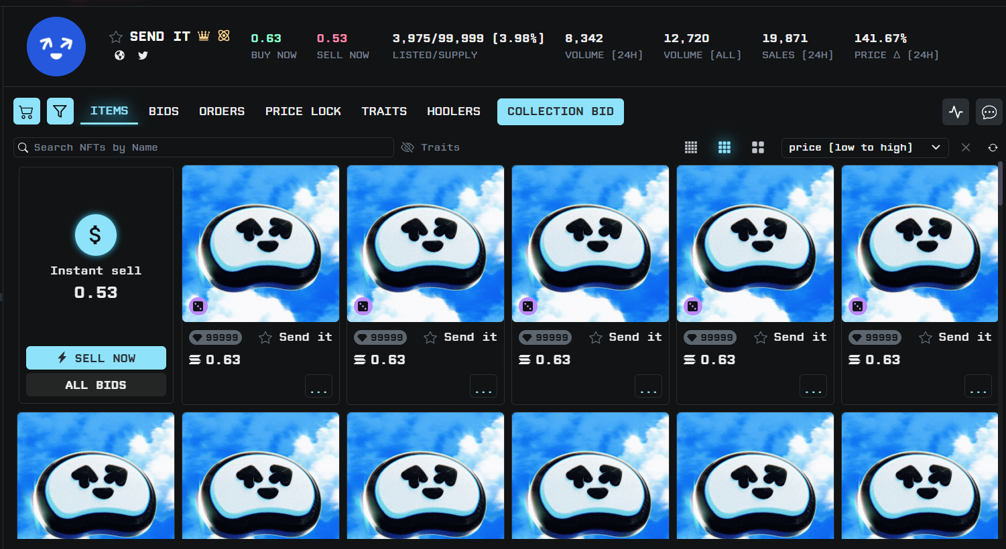Switch to the BIDS tab

coord(164,111)
